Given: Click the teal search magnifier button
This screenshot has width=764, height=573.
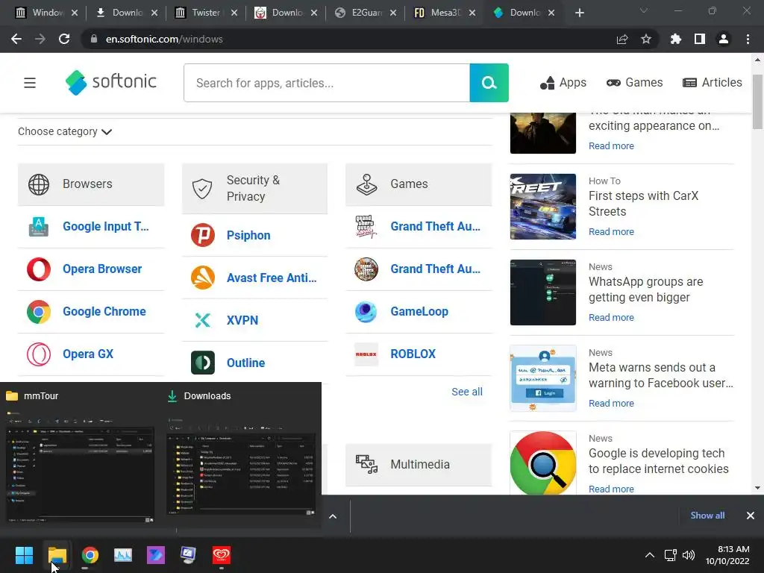Looking at the screenshot, I should coord(489,83).
